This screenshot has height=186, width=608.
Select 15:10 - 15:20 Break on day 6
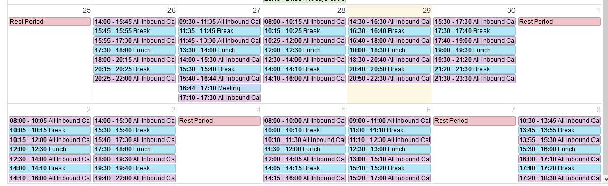[x=389, y=168]
